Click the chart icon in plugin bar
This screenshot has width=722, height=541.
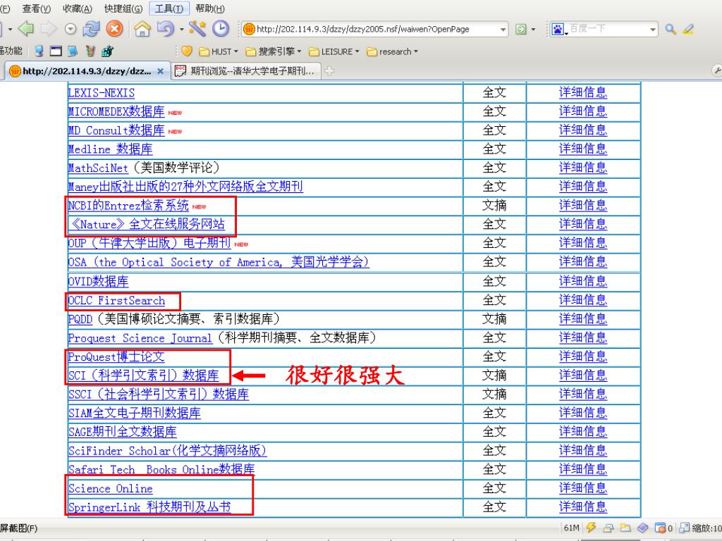click(x=107, y=51)
